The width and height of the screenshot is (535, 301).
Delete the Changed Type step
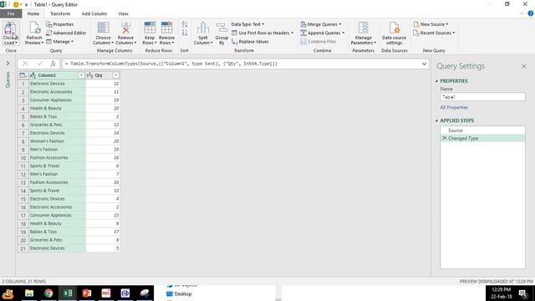tap(444, 138)
